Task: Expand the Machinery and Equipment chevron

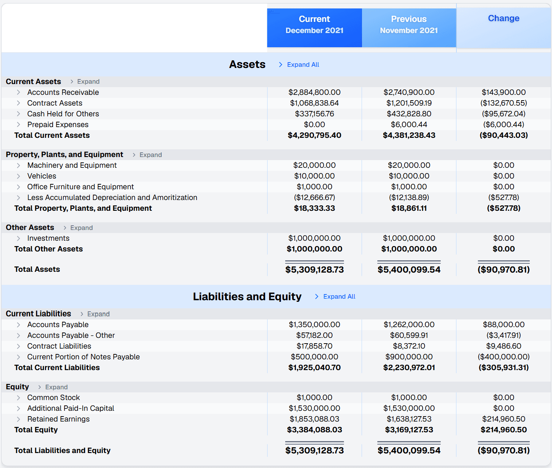Action: click(18, 165)
